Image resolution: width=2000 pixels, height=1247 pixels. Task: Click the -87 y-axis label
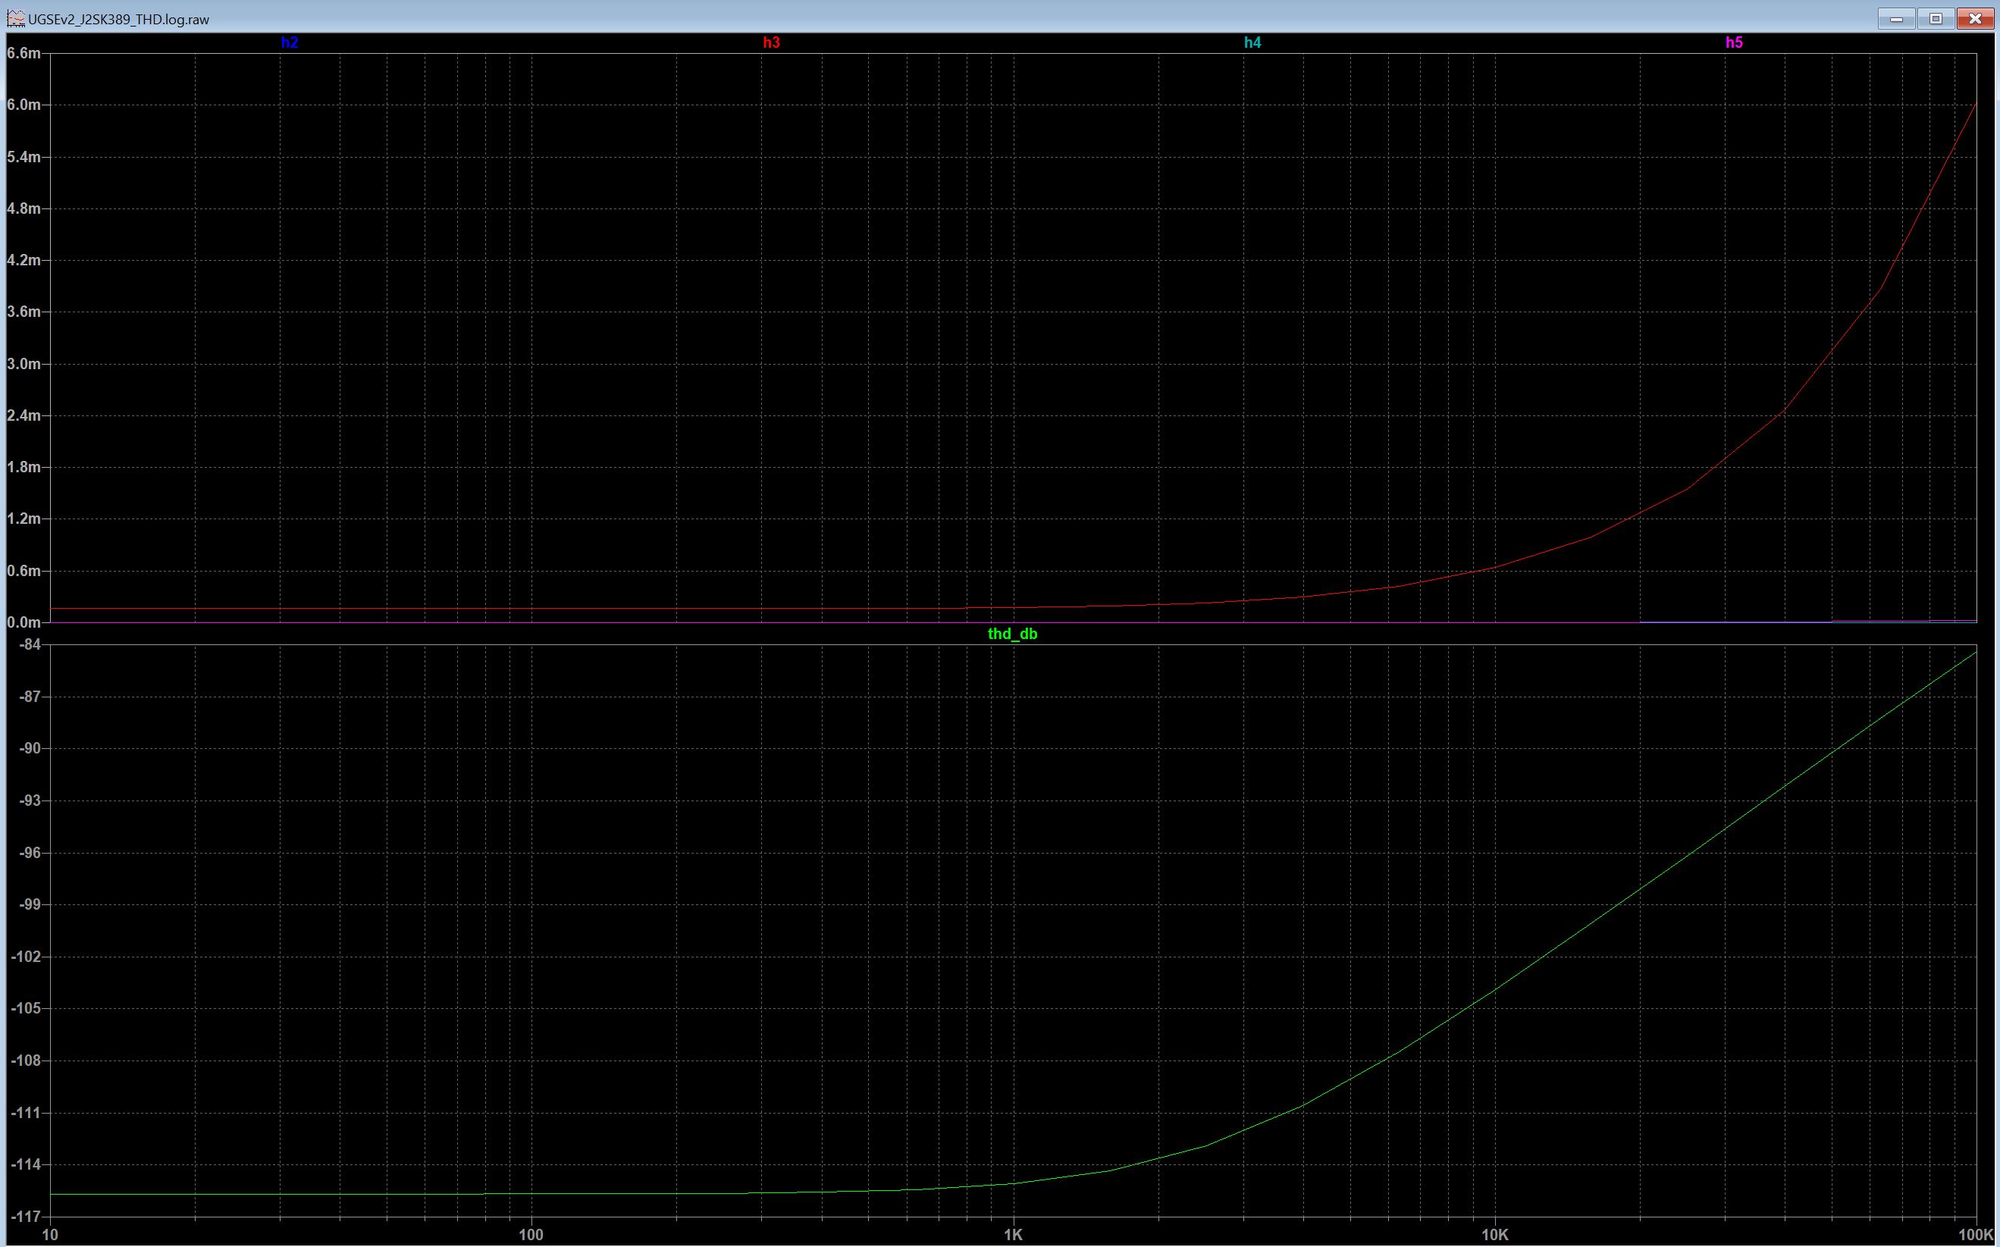30,697
